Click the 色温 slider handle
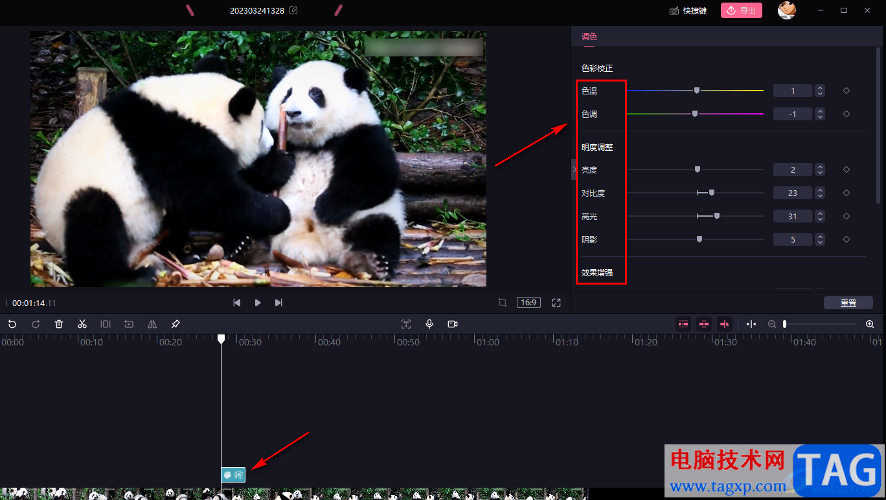This screenshot has height=500, width=886. coord(697,91)
